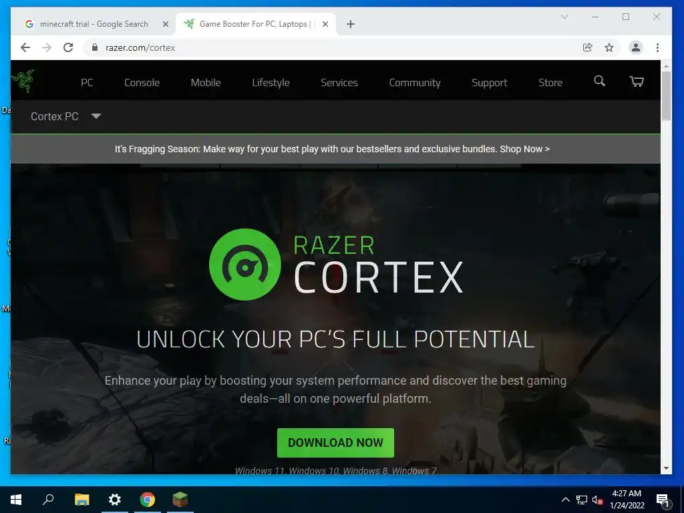Open the Minecraft block taskbar icon
Viewport: 684px width, 513px height.
(180, 500)
